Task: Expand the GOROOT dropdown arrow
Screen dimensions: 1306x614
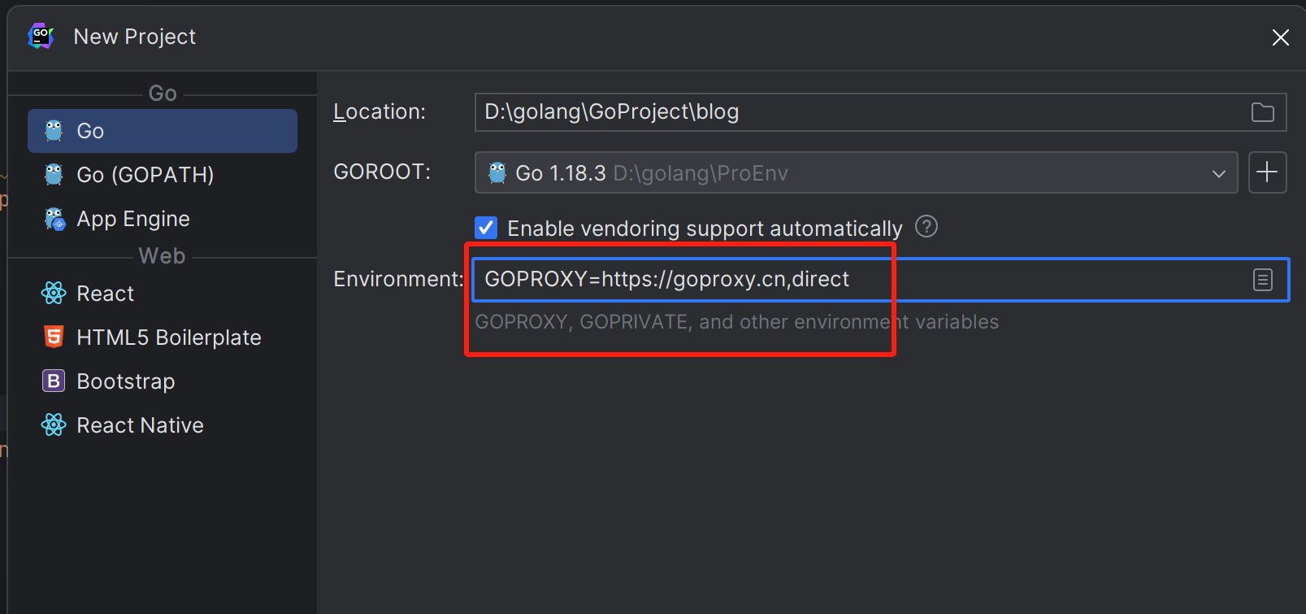Action: pyautogui.click(x=1218, y=173)
